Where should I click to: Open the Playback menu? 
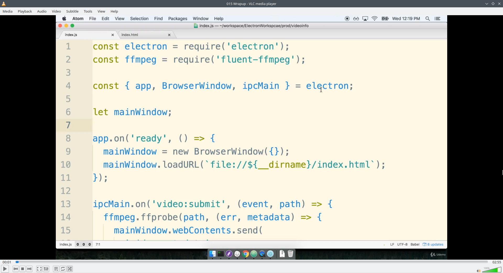25,11
